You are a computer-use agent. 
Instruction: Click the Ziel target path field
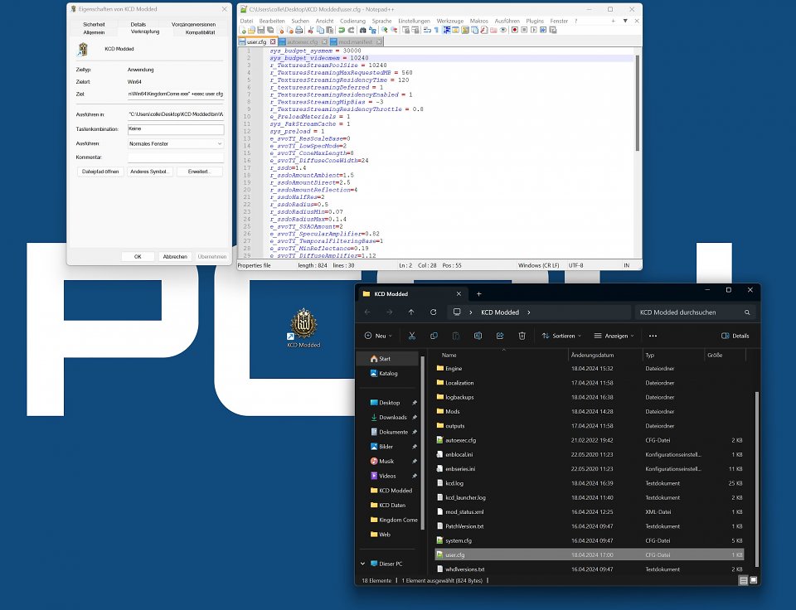coord(176,94)
